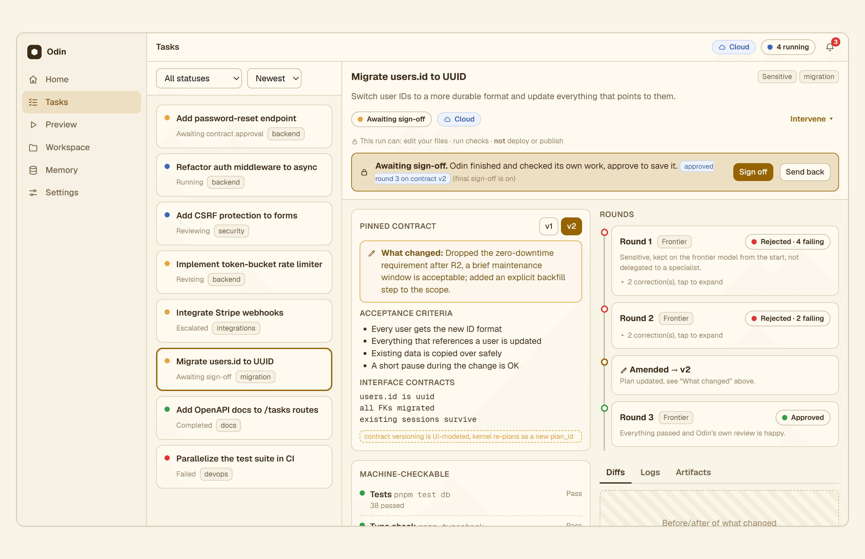
Task: Click the Rejected 4 failing badge
Action: tap(787, 242)
